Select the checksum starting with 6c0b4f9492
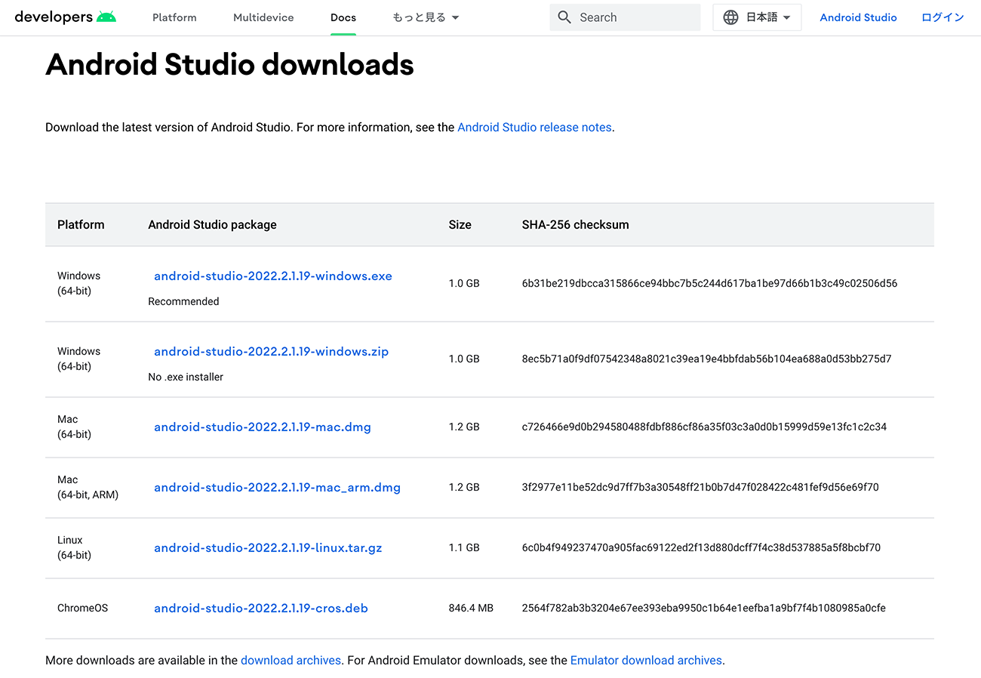Image resolution: width=981 pixels, height=678 pixels. point(701,548)
